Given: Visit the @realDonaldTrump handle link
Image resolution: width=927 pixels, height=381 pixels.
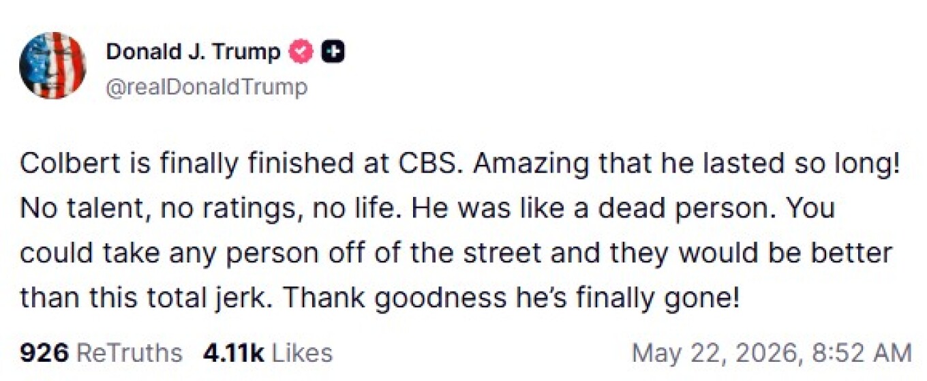Looking at the screenshot, I should 207,87.
